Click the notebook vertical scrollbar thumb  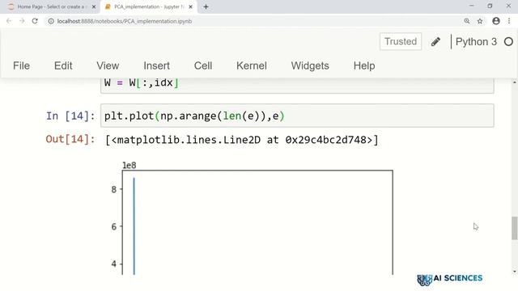click(515, 228)
